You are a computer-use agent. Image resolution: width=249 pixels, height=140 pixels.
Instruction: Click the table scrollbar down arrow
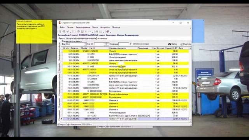point(190,121)
